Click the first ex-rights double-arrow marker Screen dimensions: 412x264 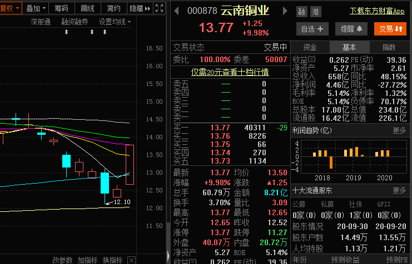[x=67, y=32]
